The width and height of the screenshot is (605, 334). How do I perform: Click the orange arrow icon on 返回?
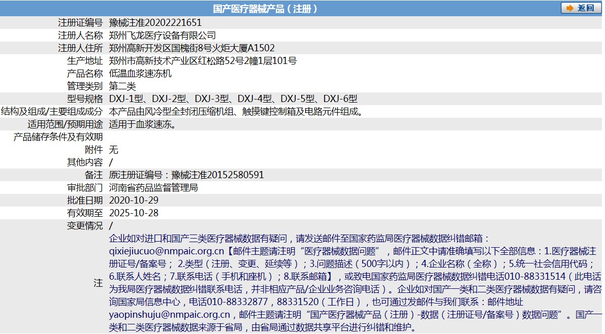pos(569,8)
